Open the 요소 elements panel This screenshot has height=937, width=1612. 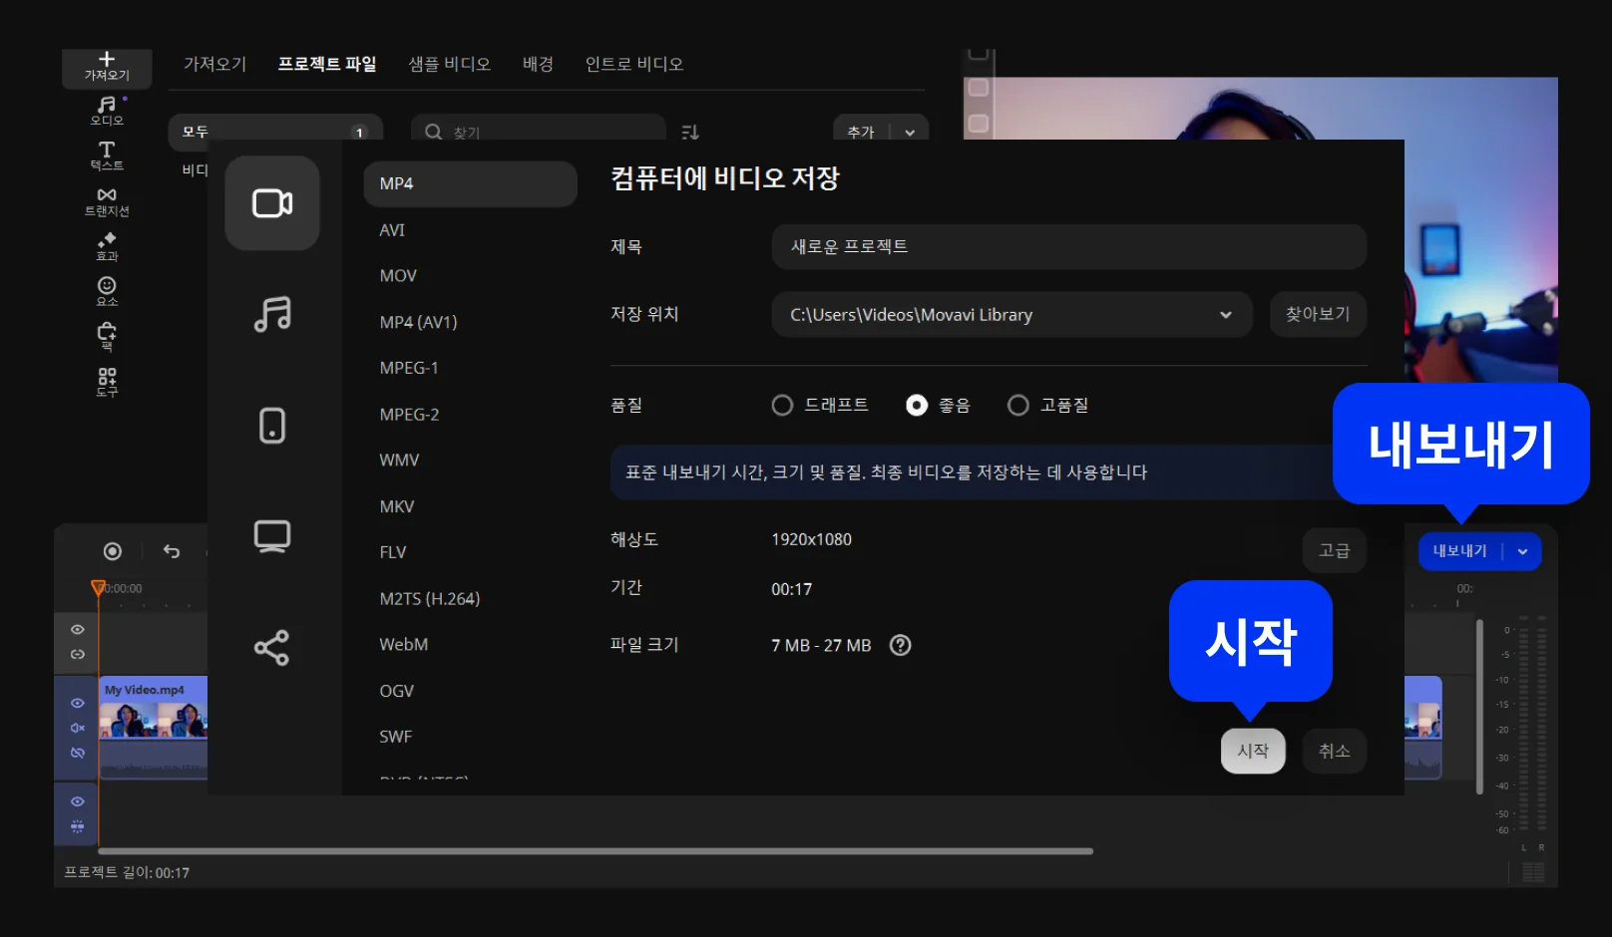click(x=107, y=291)
